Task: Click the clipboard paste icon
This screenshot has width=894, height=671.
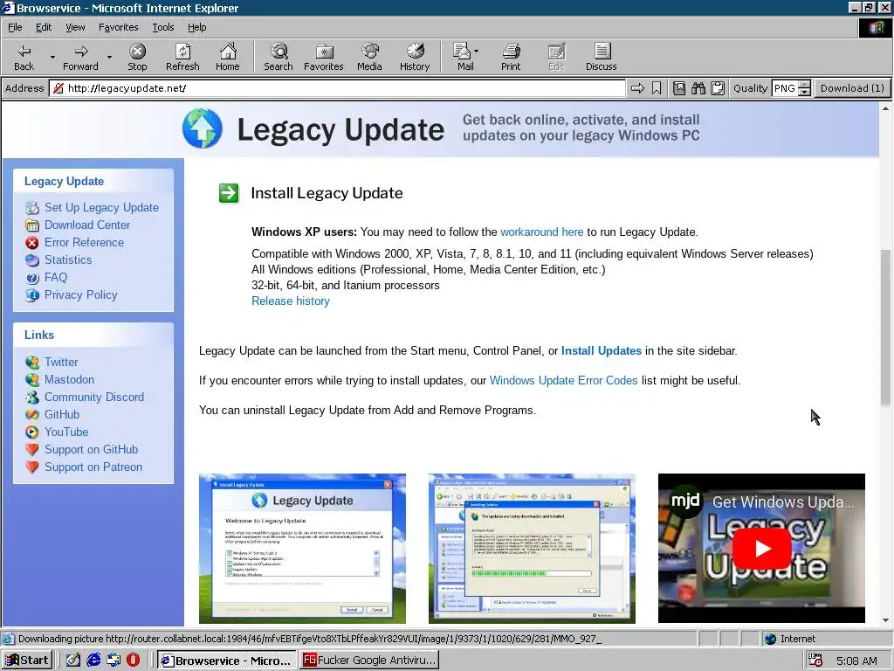Action: [718, 88]
